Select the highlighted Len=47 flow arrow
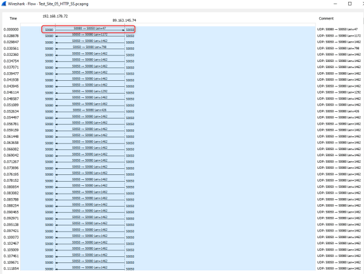The height and width of the screenshot is (274, 364). tap(89, 29)
